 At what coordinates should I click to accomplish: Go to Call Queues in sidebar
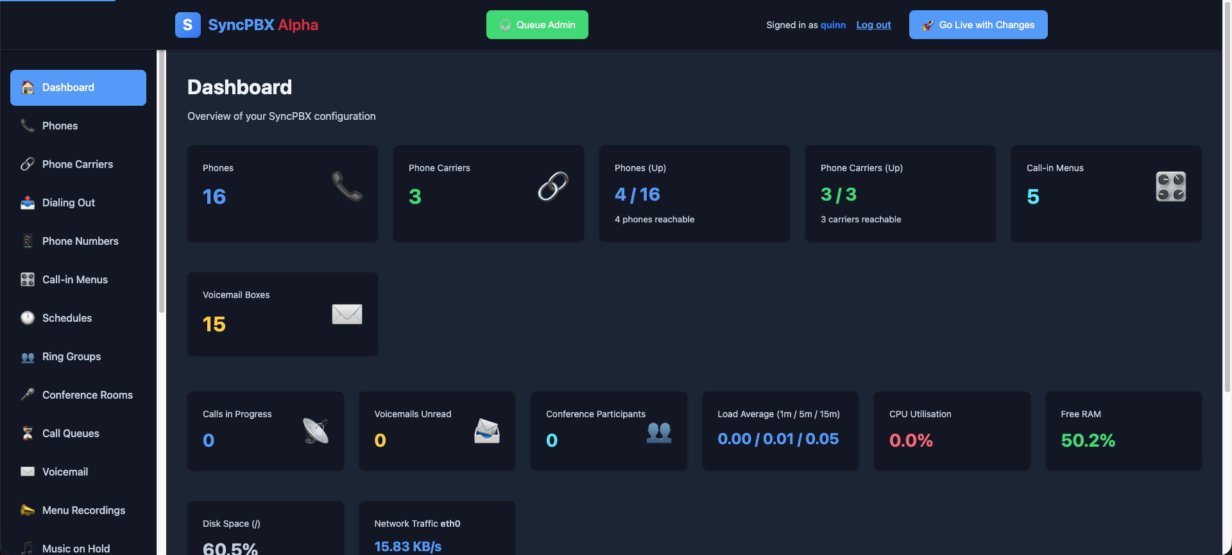pos(78,433)
